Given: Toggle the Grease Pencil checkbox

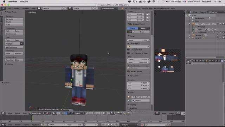Looking at the screenshot, I should tap(131, 24).
